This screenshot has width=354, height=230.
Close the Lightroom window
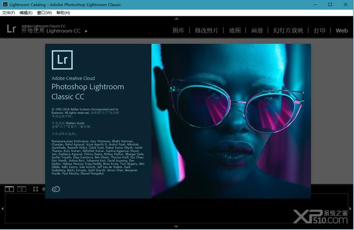point(346,4)
